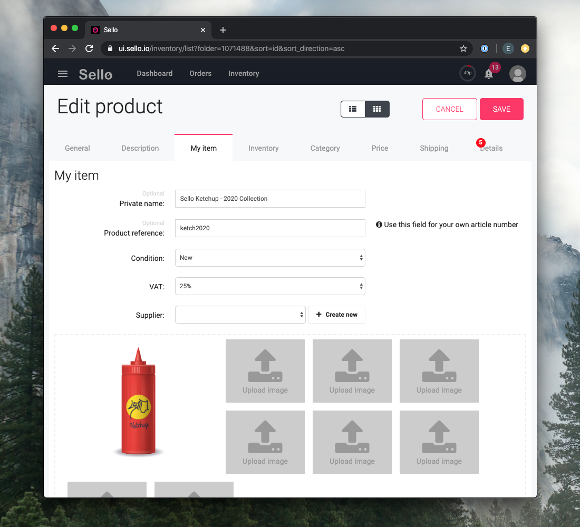Click the Sello tab favicon
580x527 pixels.
(95, 30)
